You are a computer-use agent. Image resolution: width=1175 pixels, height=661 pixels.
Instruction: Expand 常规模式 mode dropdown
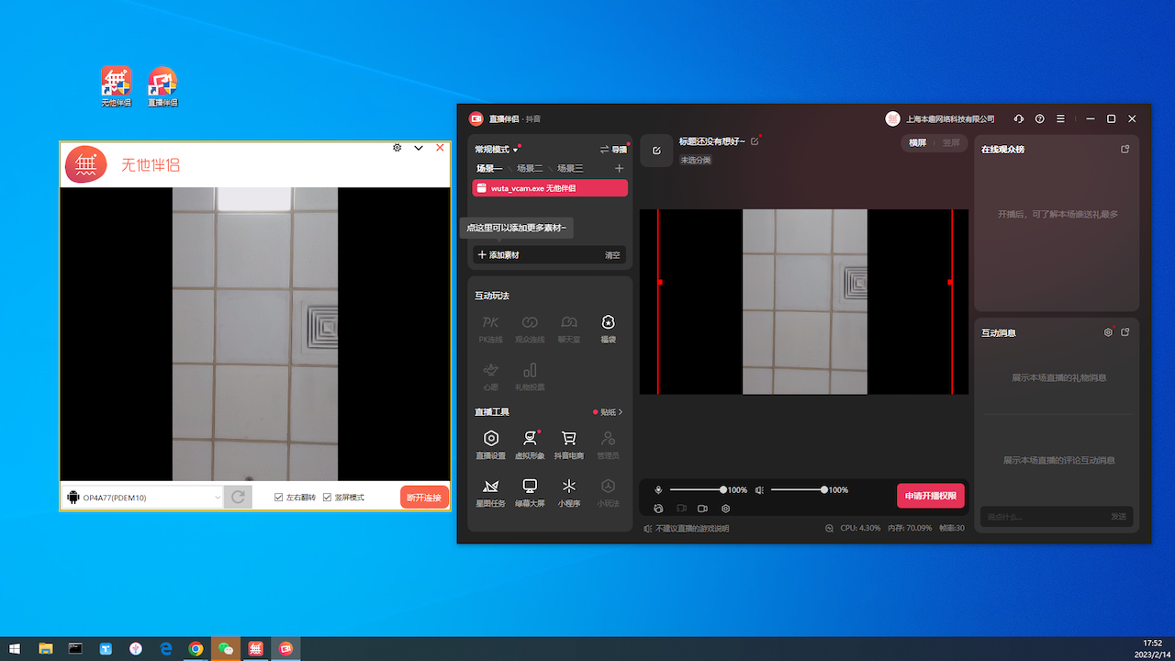[497, 150]
